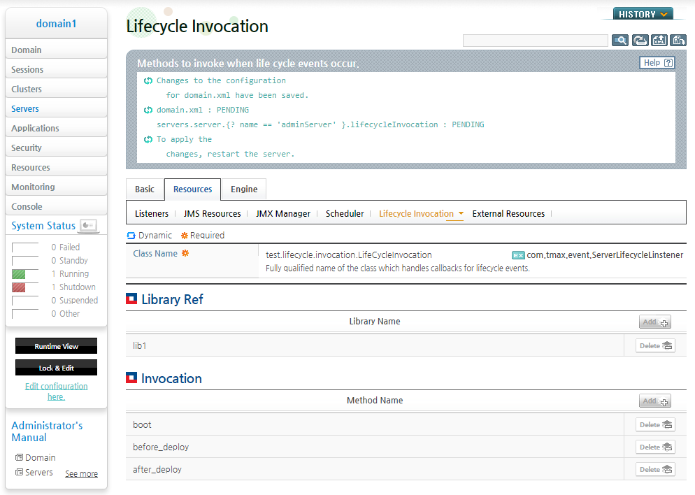Open the HISTORY dropdown
Viewport: 695px width, 495px height.
pyautogui.click(x=643, y=14)
